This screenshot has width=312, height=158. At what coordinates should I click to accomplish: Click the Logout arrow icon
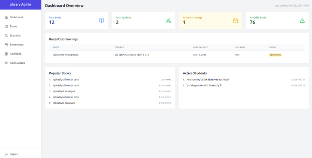point(6,154)
